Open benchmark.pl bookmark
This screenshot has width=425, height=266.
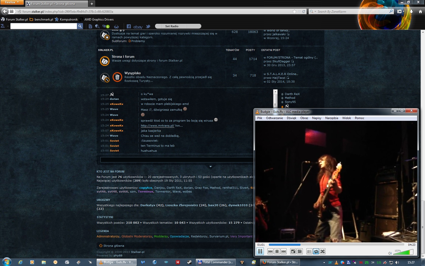pos(41,19)
